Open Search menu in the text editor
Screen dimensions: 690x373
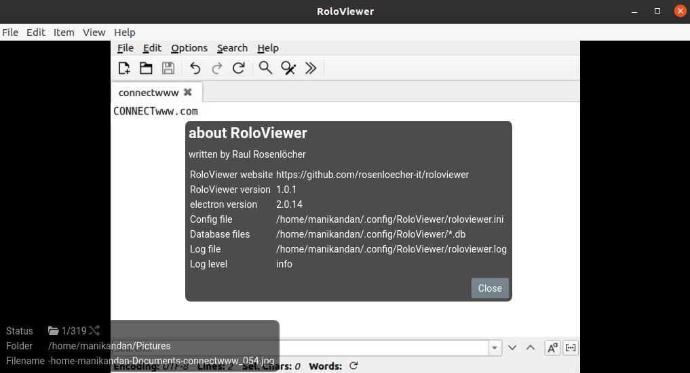(x=232, y=48)
